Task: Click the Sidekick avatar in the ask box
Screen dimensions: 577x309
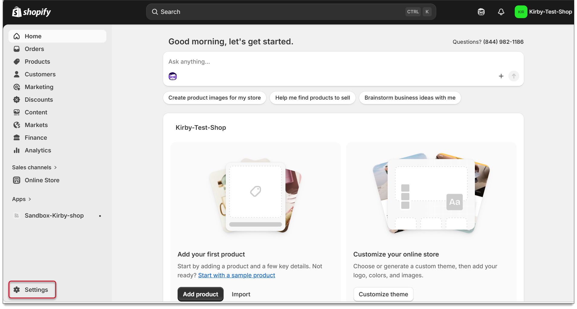Action: [173, 76]
